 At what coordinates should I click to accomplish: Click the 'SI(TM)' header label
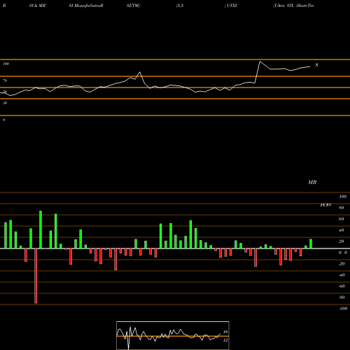133,6
